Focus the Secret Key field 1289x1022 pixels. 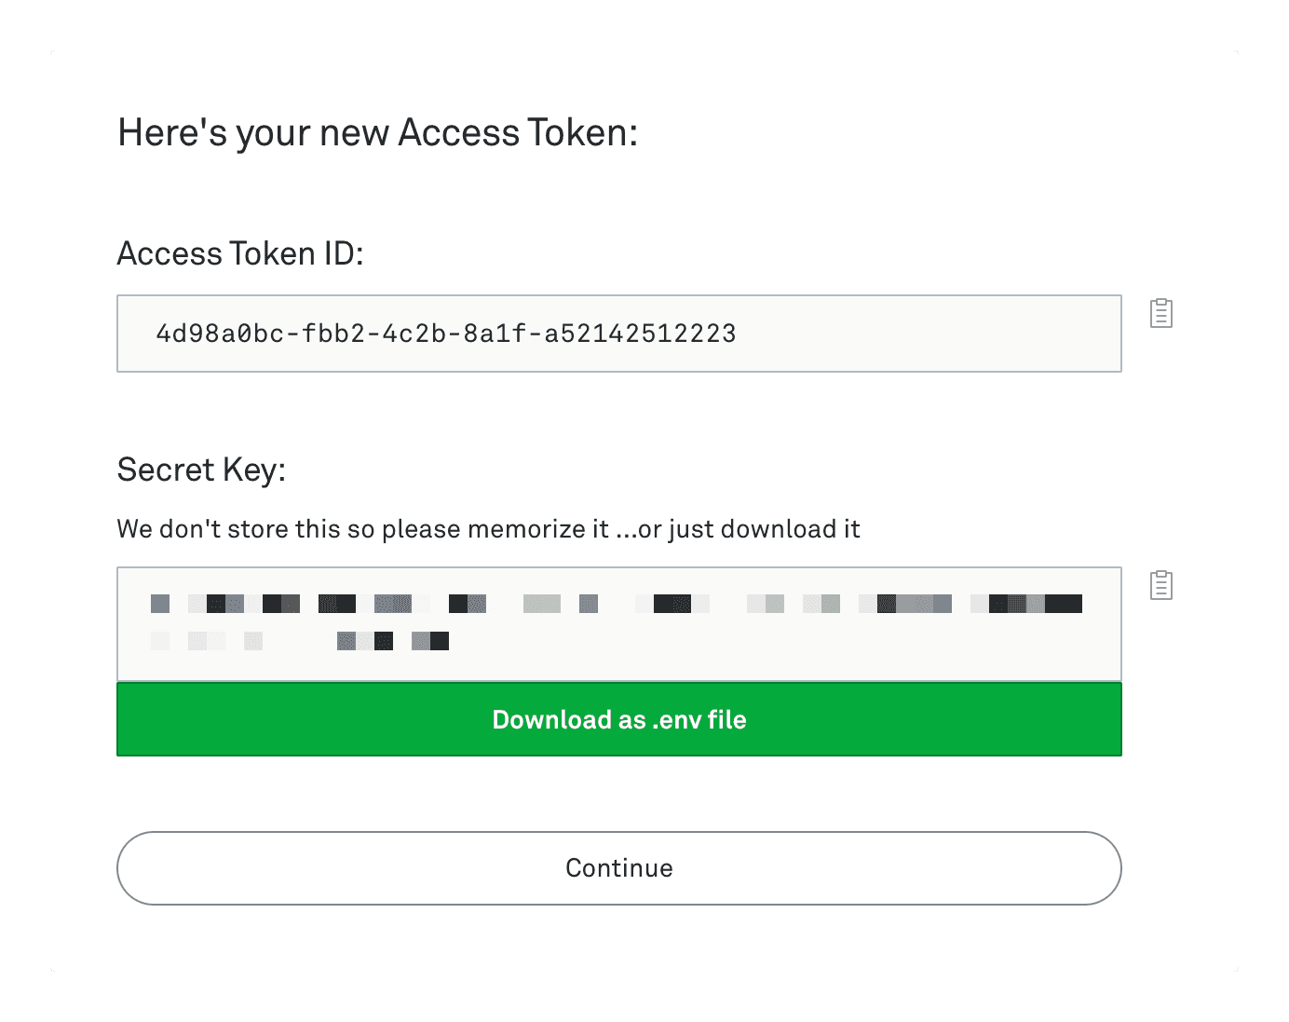coord(618,623)
